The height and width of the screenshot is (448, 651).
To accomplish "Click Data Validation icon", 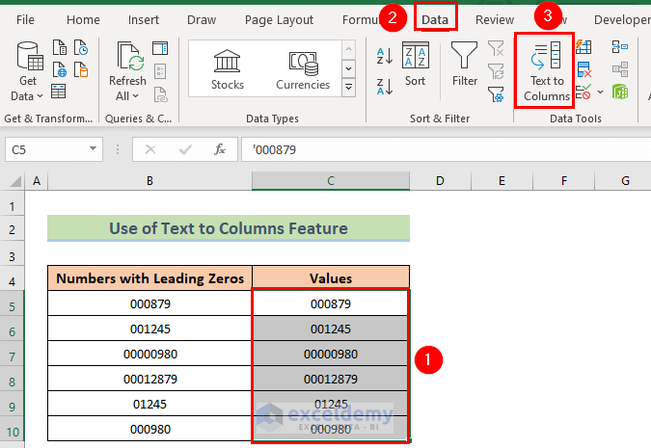I will tap(583, 92).
